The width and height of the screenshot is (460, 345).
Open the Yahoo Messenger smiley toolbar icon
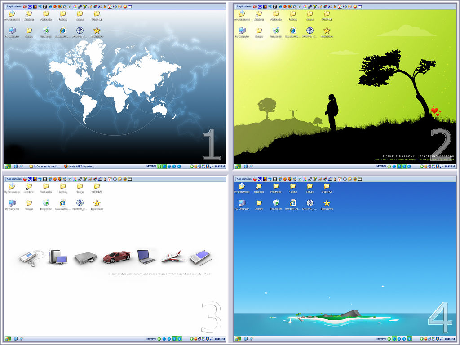(x=125, y=7)
